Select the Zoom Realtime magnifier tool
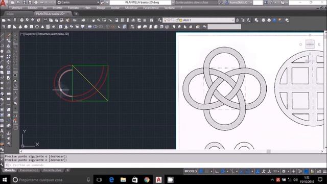Viewport: 327px width, 184px height. click(x=99, y=20)
